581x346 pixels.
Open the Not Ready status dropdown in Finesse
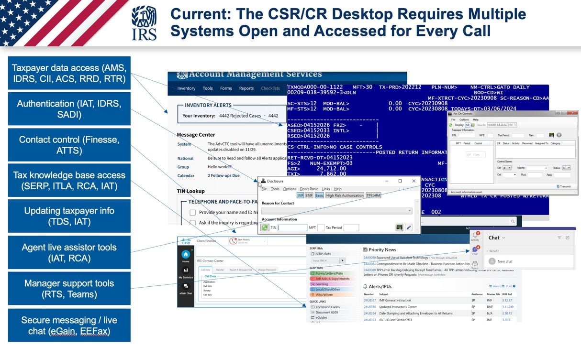tap(265, 241)
